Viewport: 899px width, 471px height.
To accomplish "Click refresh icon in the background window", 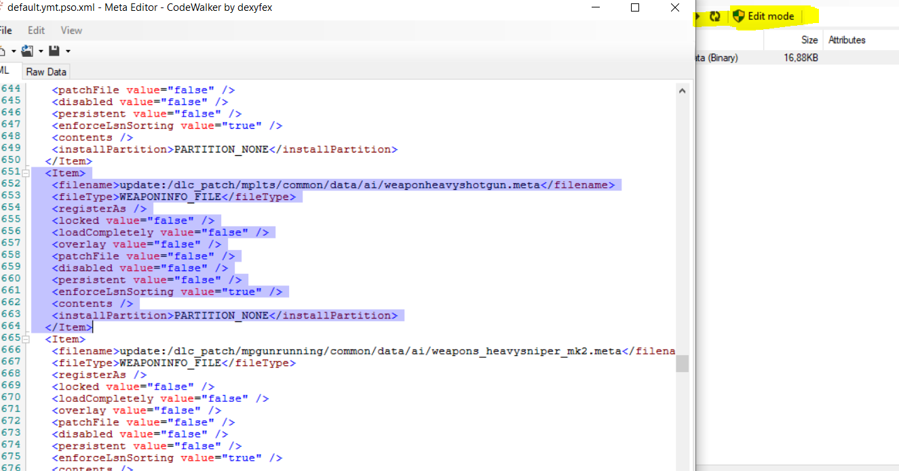I will point(714,16).
